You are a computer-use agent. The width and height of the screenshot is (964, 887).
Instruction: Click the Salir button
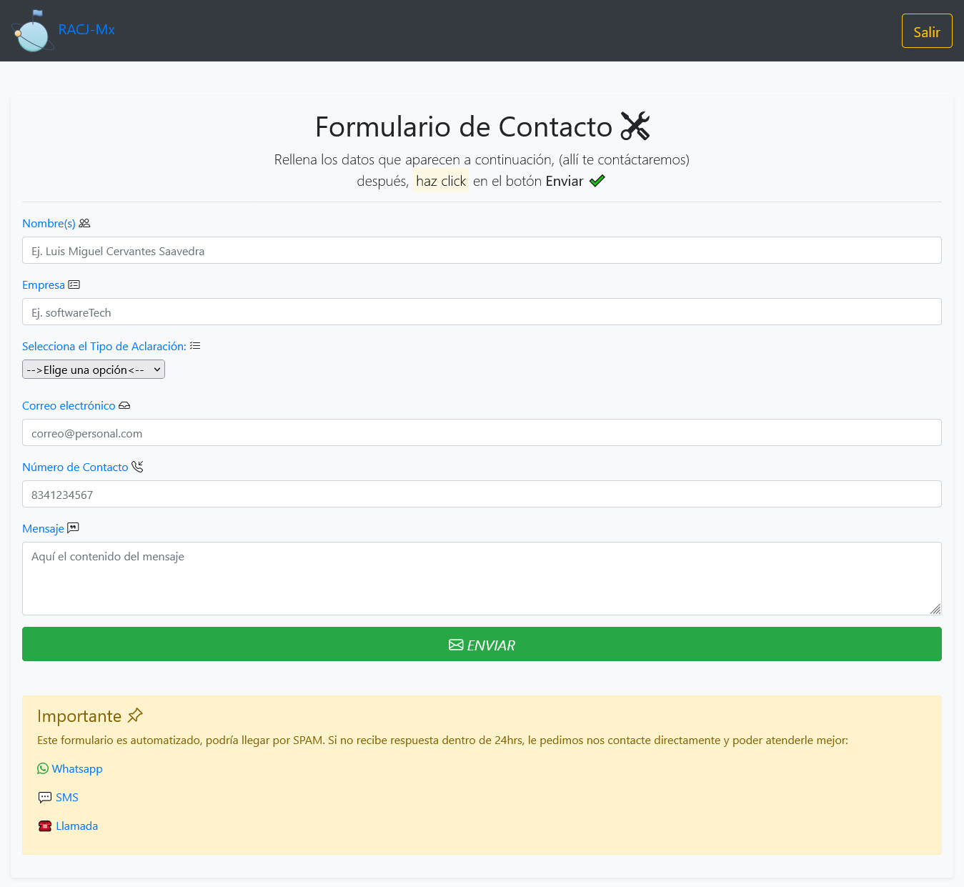click(927, 31)
